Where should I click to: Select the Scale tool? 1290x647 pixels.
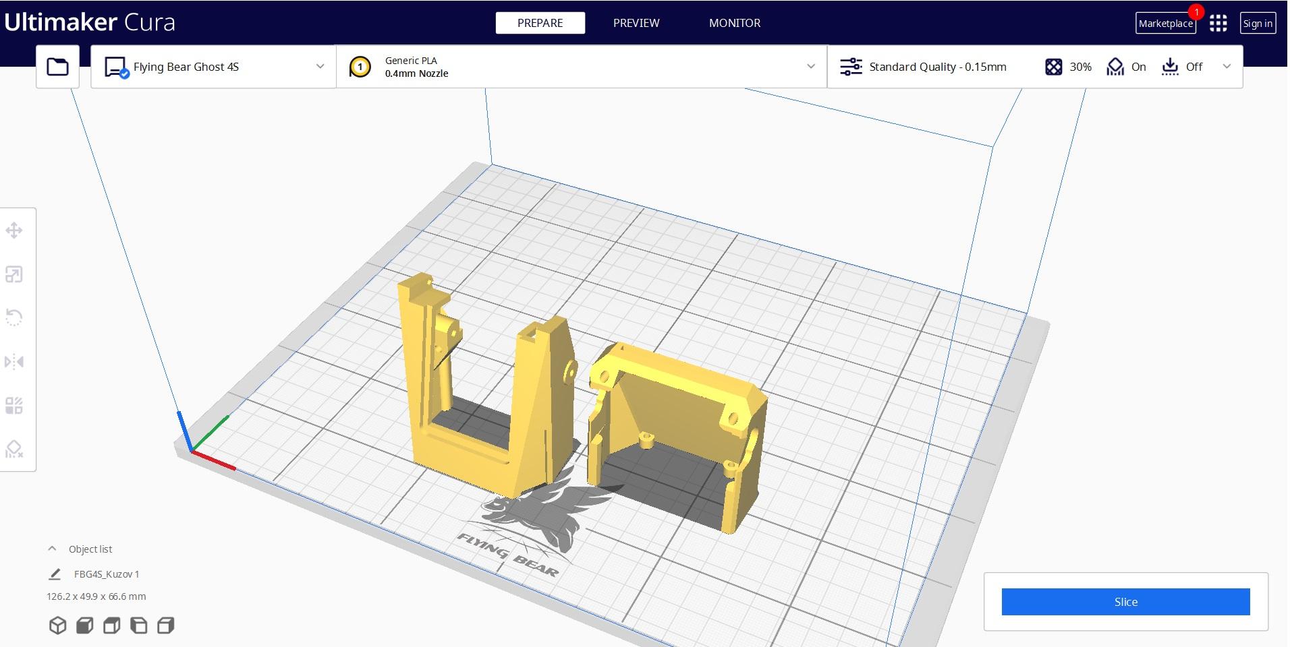(14, 274)
